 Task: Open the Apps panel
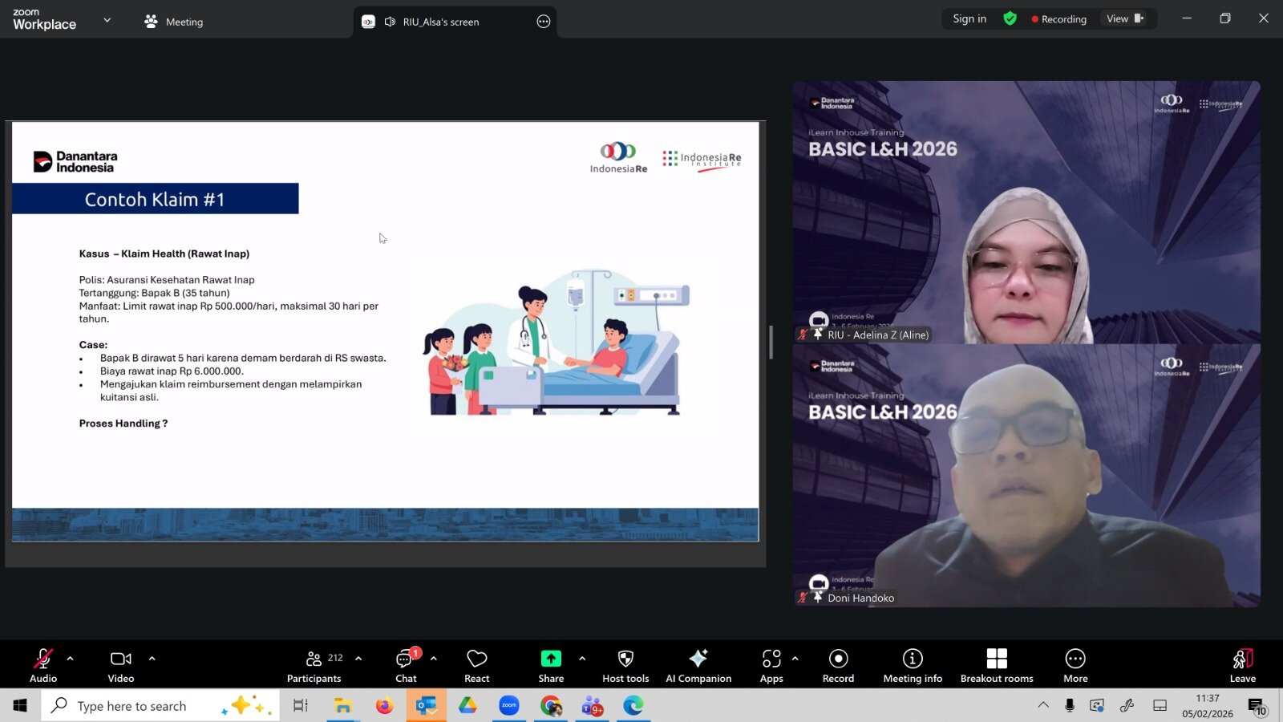[771, 665]
